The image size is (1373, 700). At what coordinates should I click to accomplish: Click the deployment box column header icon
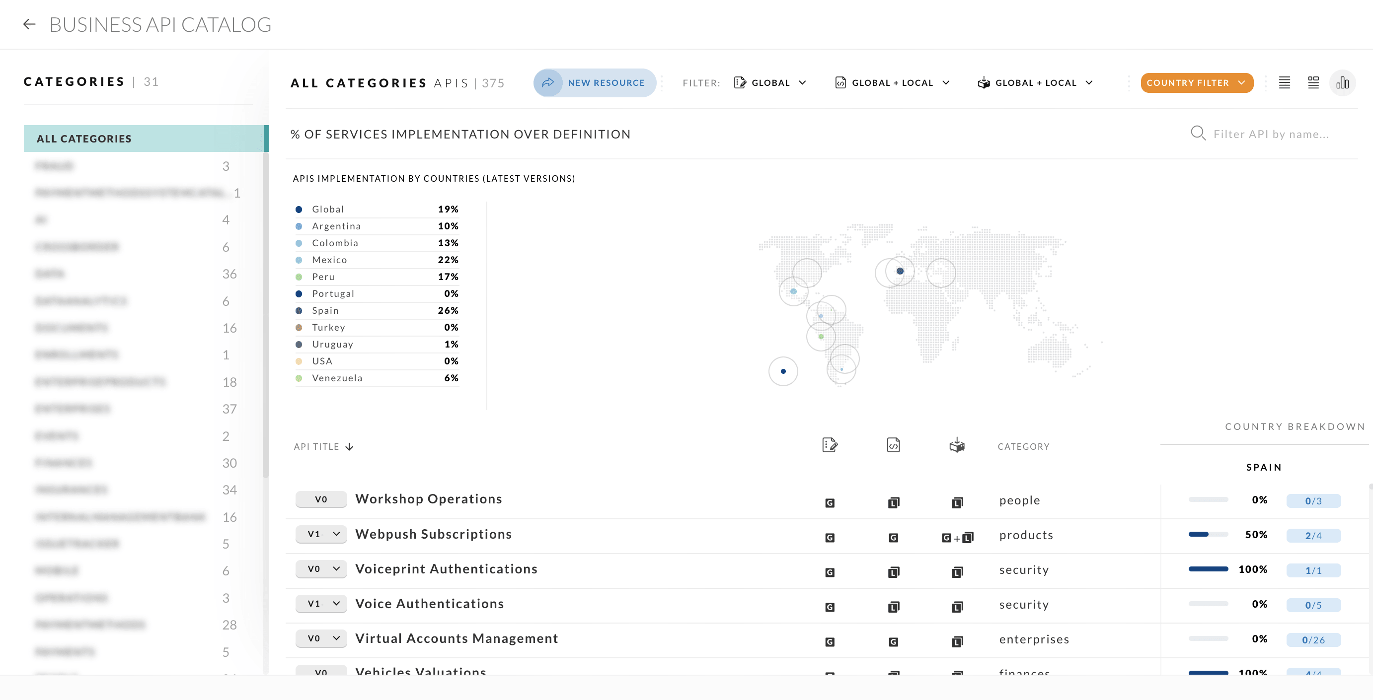957,445
